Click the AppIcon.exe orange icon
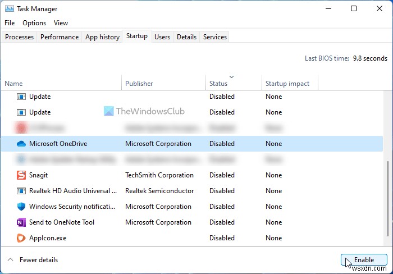 [21, 238]
